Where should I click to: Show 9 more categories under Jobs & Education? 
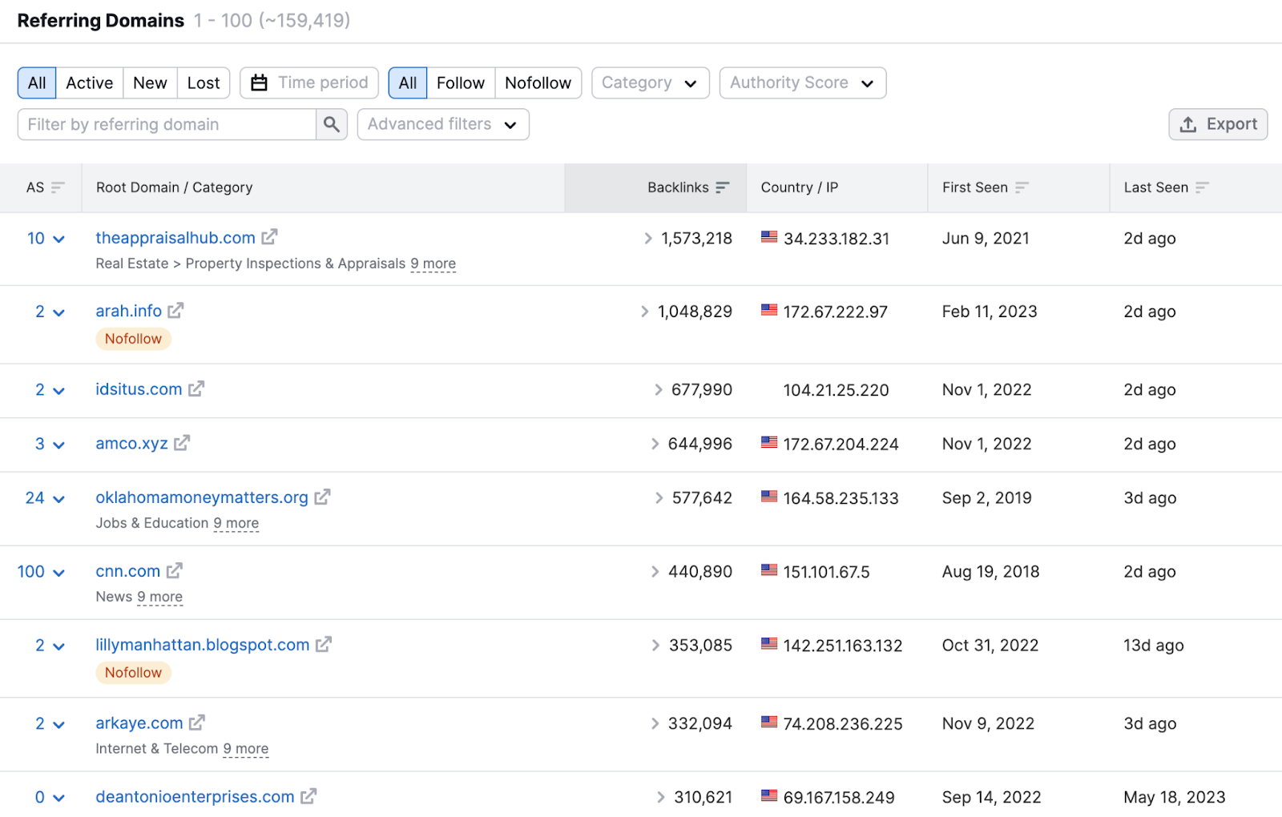coord(236,523)
